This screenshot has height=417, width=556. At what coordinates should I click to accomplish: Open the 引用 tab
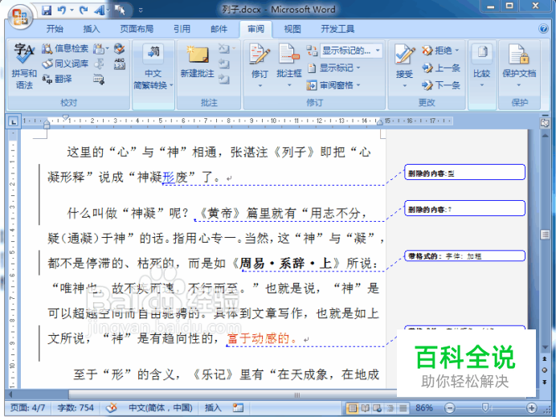182,29
